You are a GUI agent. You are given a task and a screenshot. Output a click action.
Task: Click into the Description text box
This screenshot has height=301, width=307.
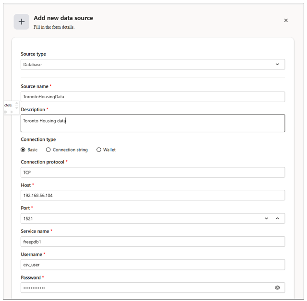(x=153, y=123)
